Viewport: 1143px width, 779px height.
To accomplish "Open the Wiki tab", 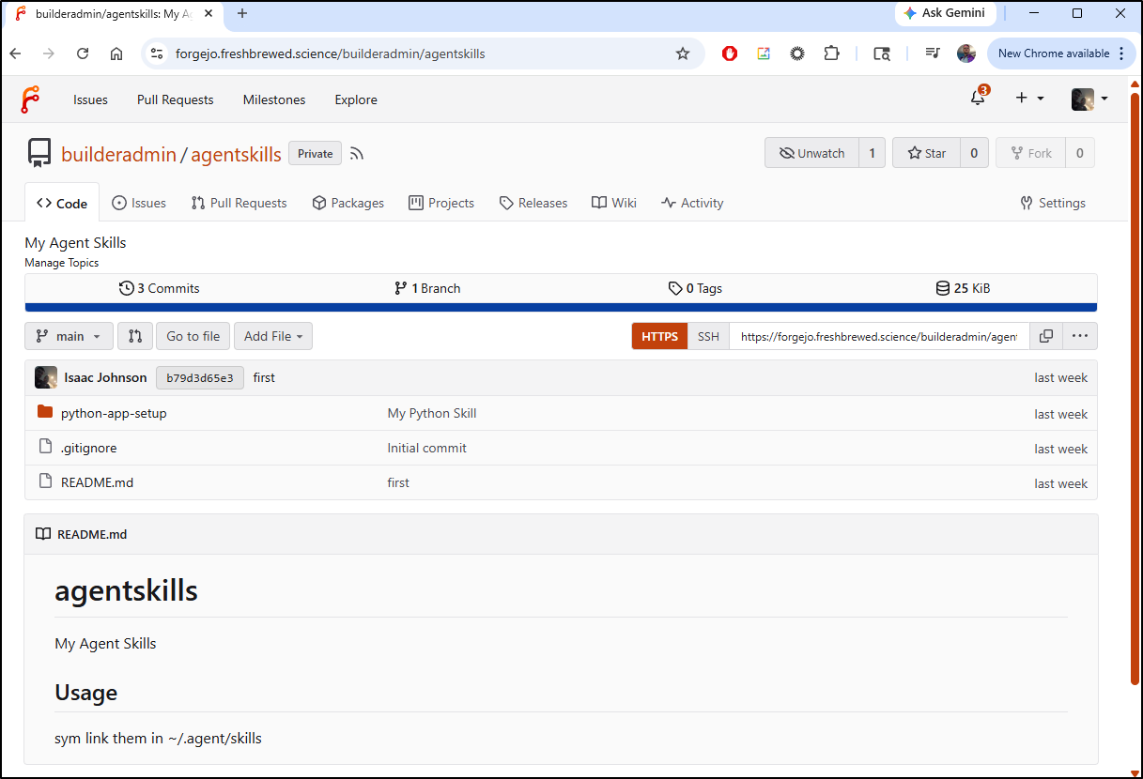I will pos(614,203).
